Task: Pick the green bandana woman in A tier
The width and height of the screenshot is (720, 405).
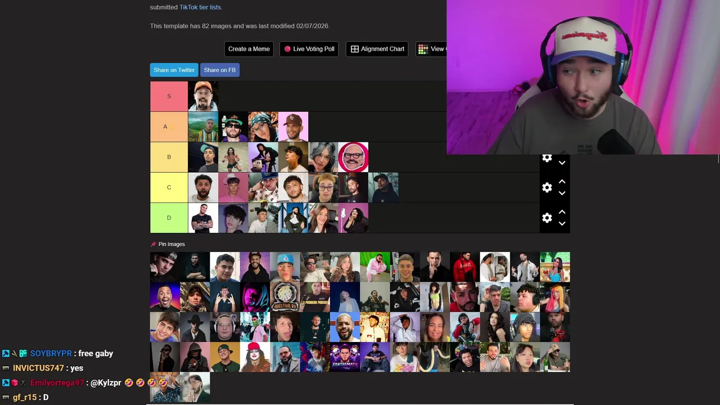Action: [x=263, y=127]
